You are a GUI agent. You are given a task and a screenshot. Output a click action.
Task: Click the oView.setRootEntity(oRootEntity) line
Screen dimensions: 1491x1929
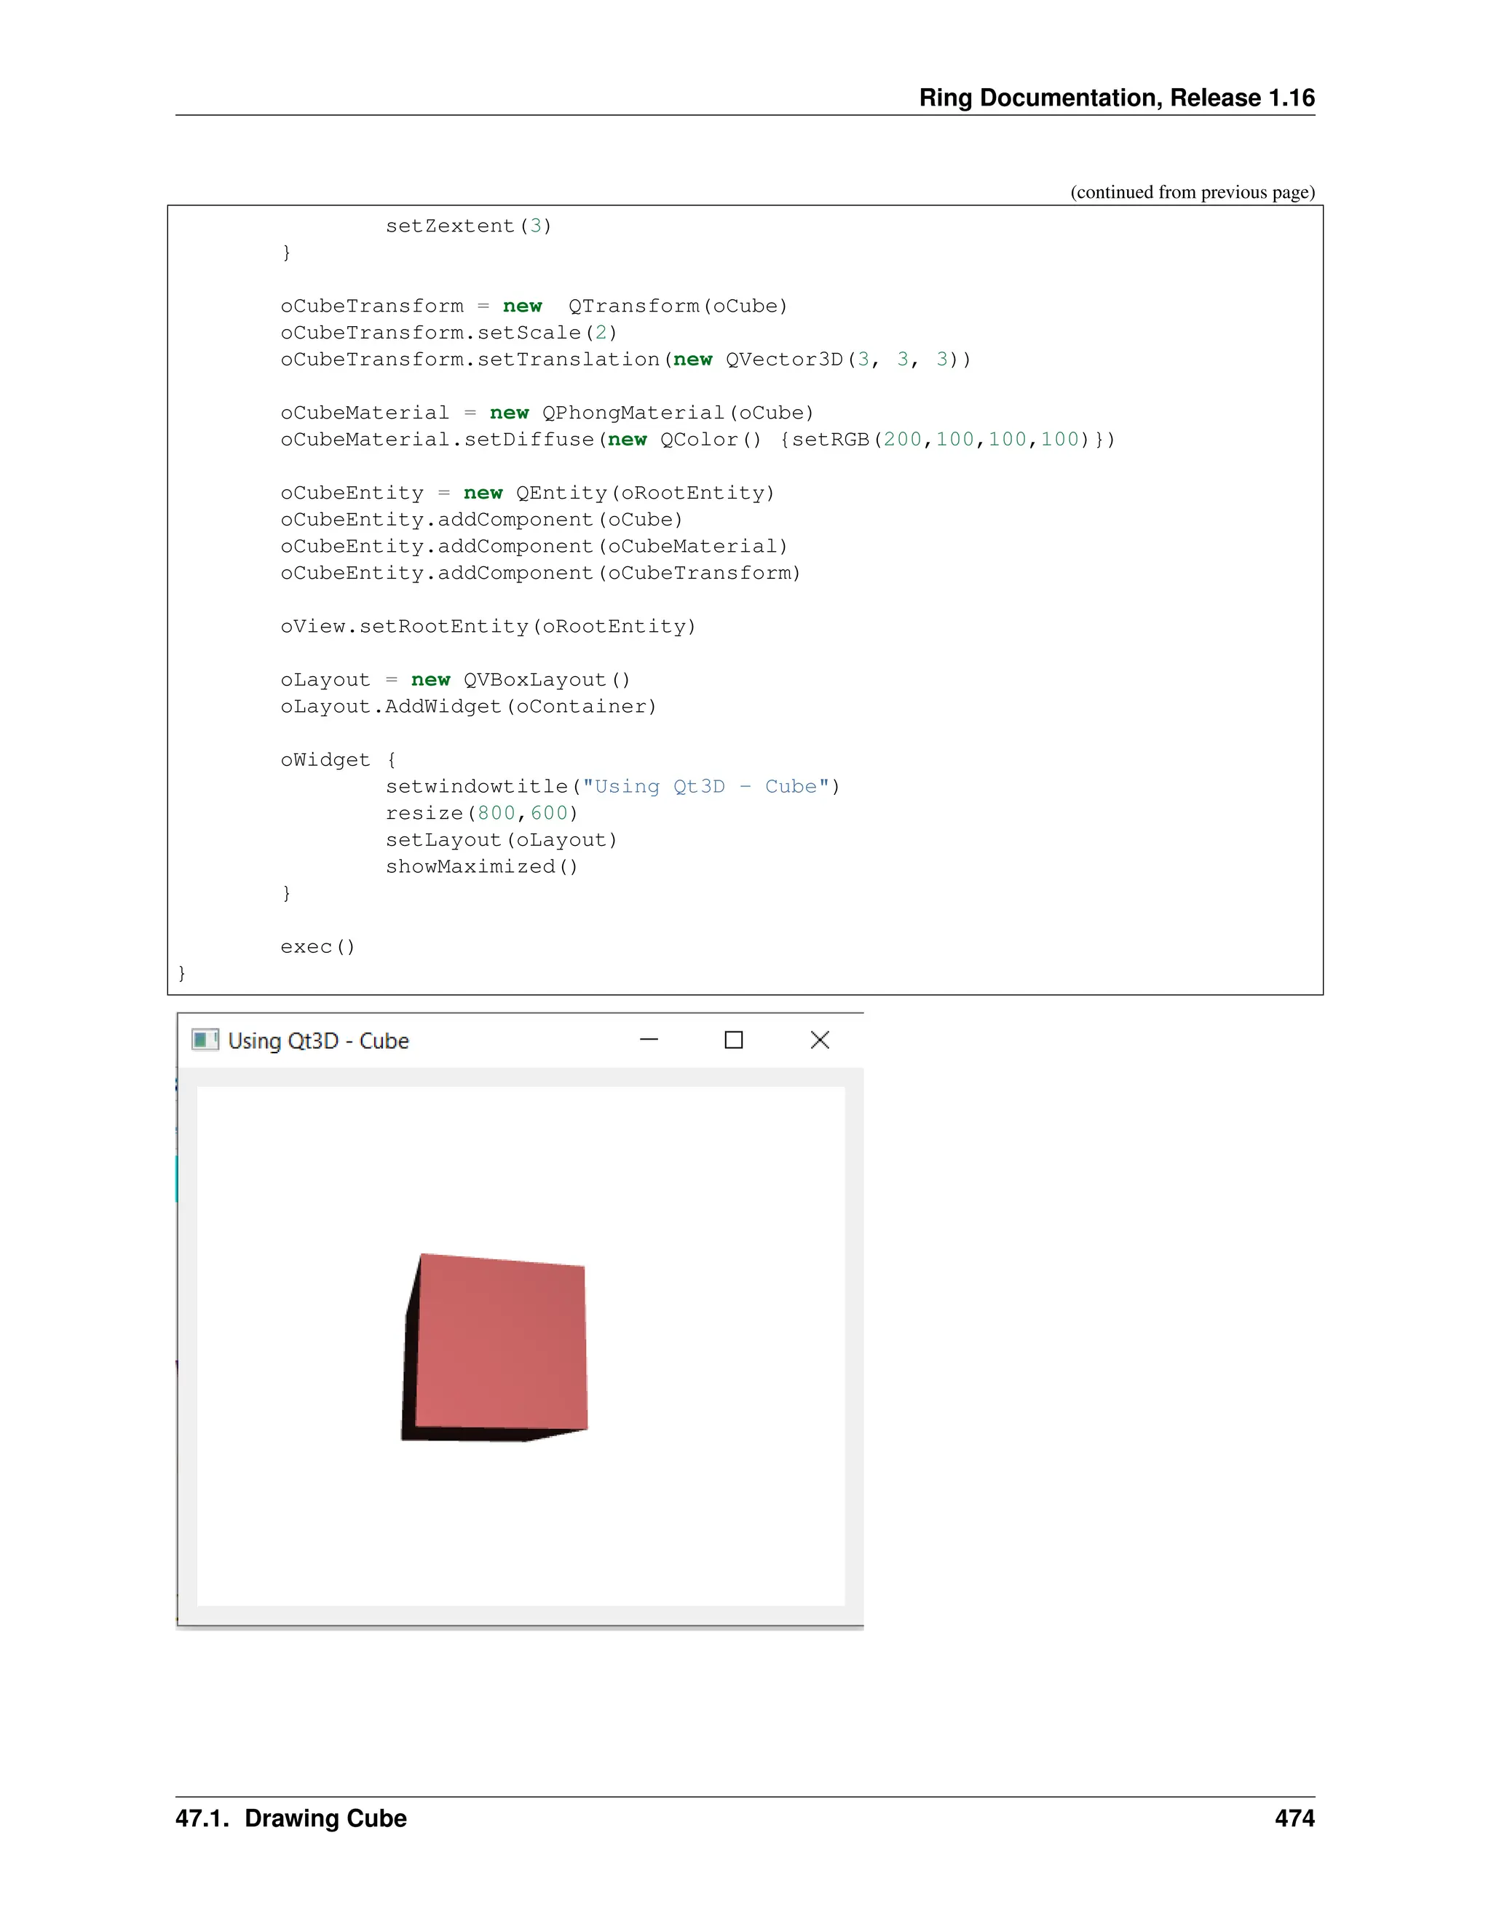488,626
